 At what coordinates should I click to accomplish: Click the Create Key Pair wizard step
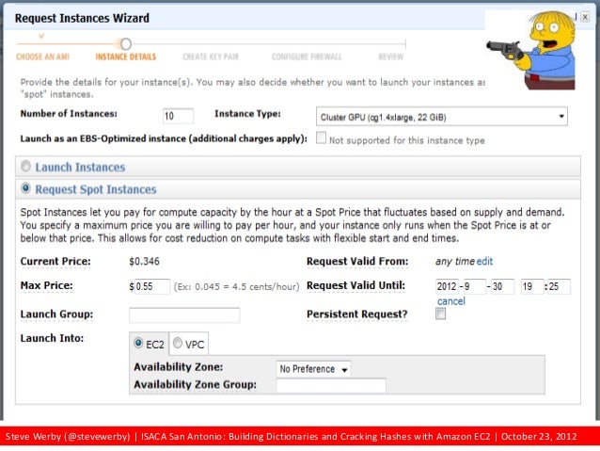(211, 56)
